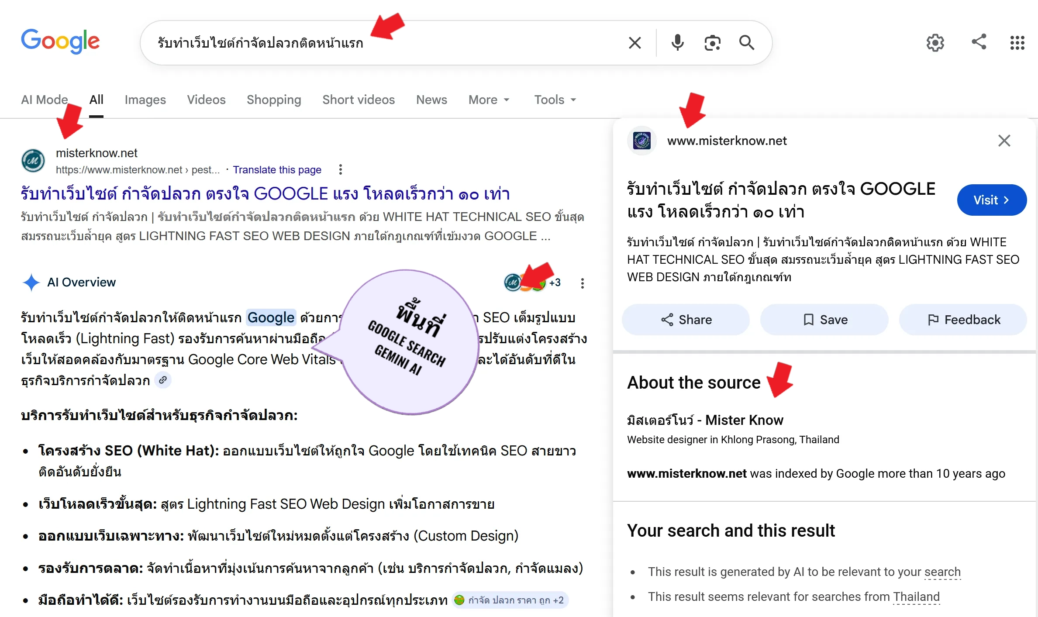Click 'มิสเตอร์โนว์ - Mister Know' source name
The width and height of the screenshot is (1038, 617).
point(705,420)
